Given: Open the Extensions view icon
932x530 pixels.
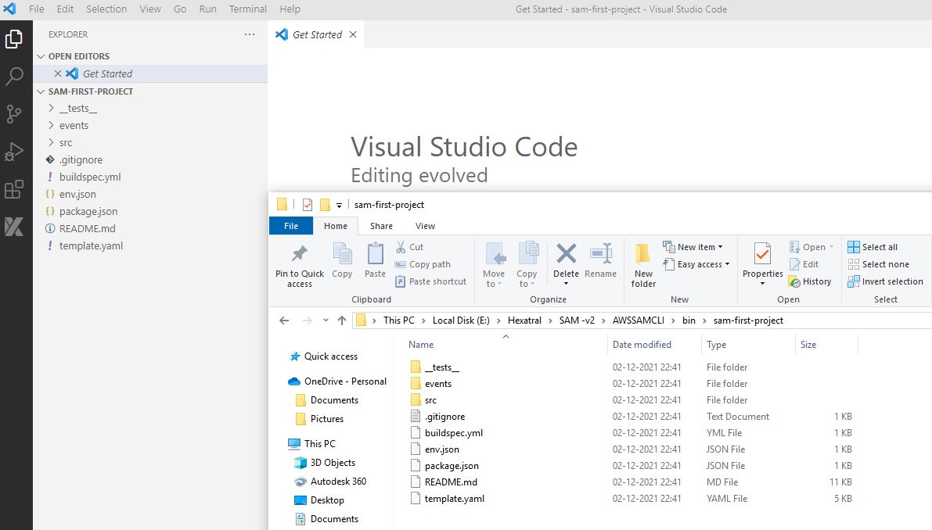Looking at the screenshot, I should [x=14, y=189].
